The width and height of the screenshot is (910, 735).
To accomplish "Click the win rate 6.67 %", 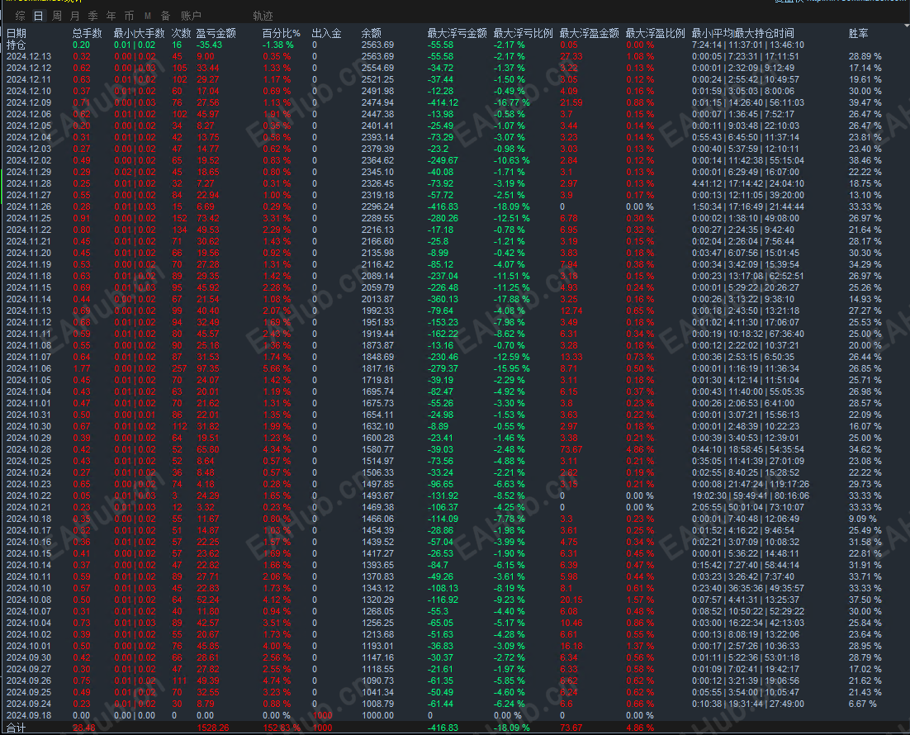I will tap(862, 704).
